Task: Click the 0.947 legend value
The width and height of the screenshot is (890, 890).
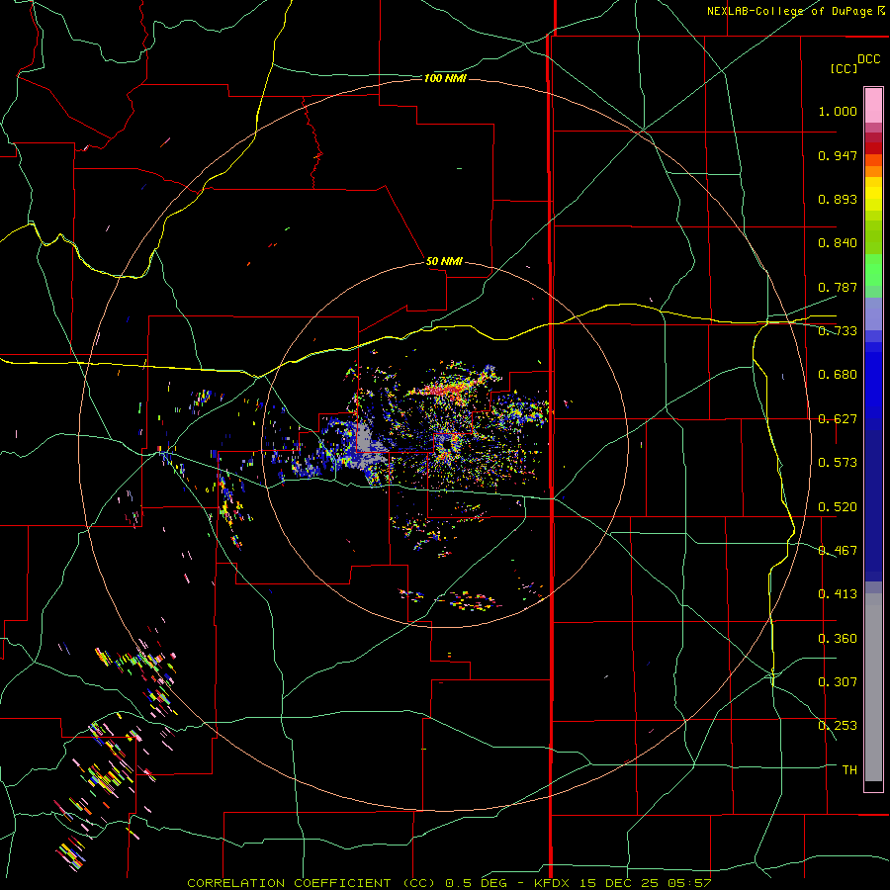Action: coord(838,155)
